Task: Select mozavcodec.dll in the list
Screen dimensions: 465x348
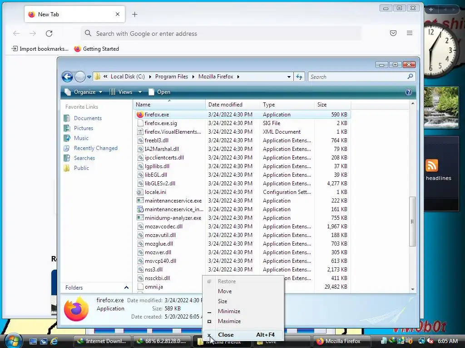Action: [x=163, y=227]
